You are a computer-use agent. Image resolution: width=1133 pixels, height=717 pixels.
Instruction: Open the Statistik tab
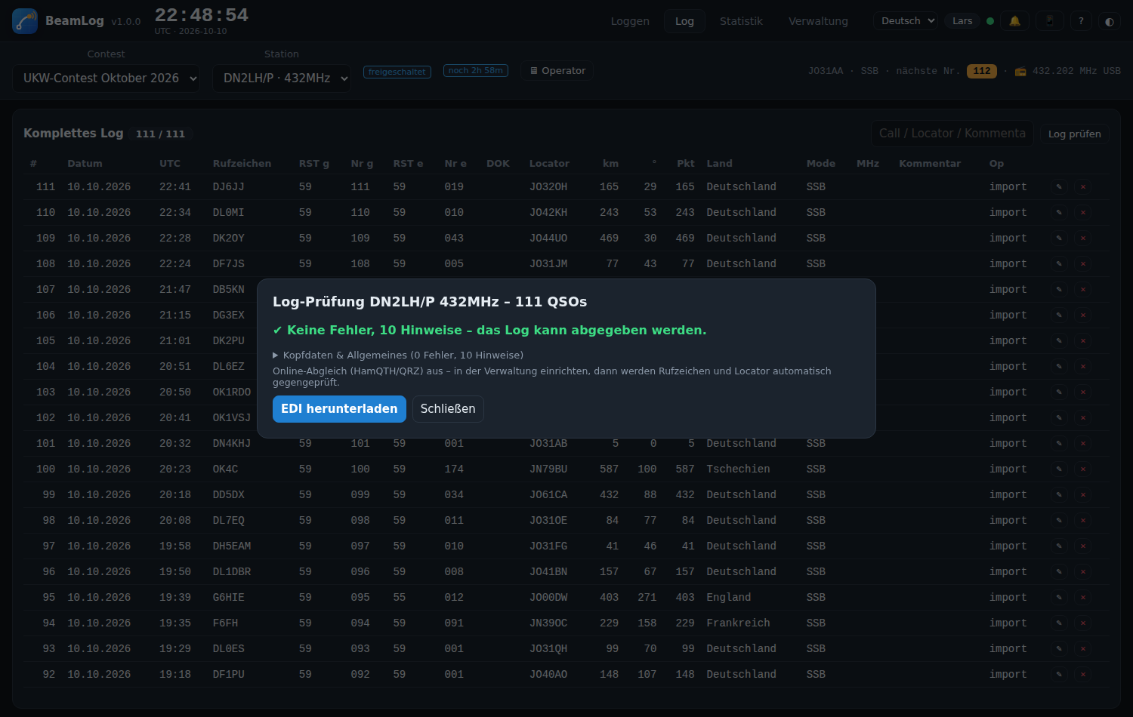point(741,21)
